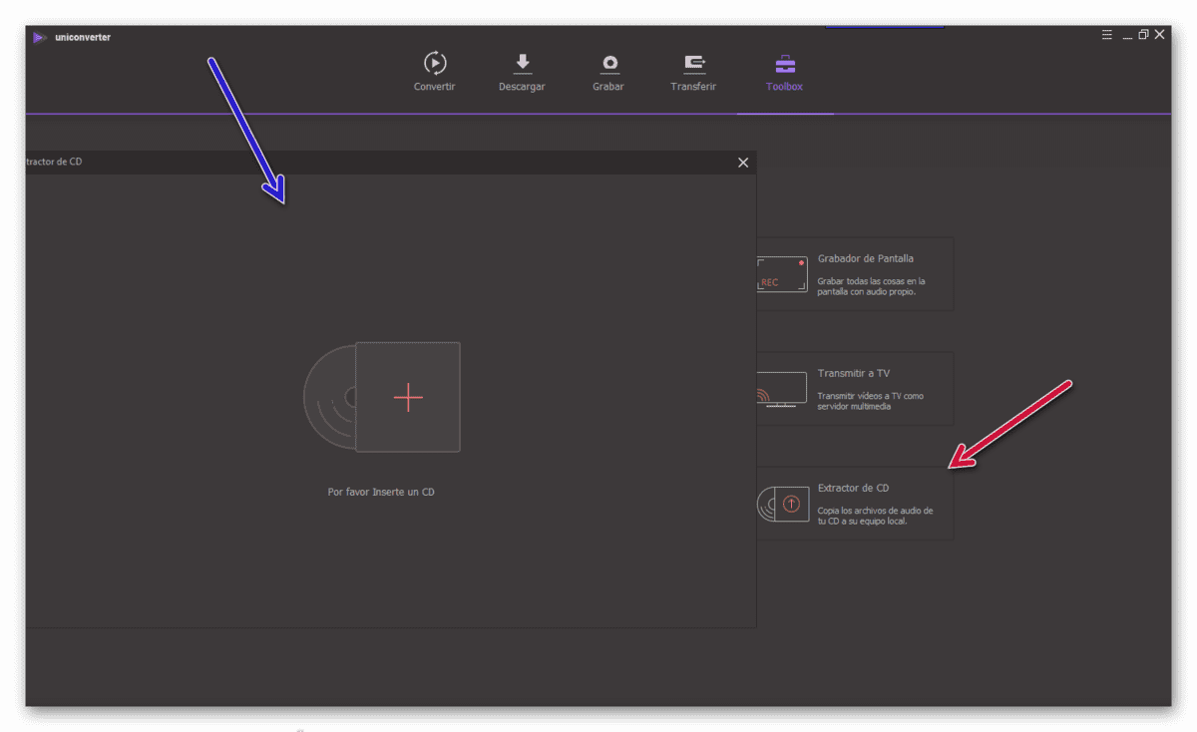Select the Grabador de Pantalla title
Viewport: 1197px width, 732px height.
[x=866, y=258]
